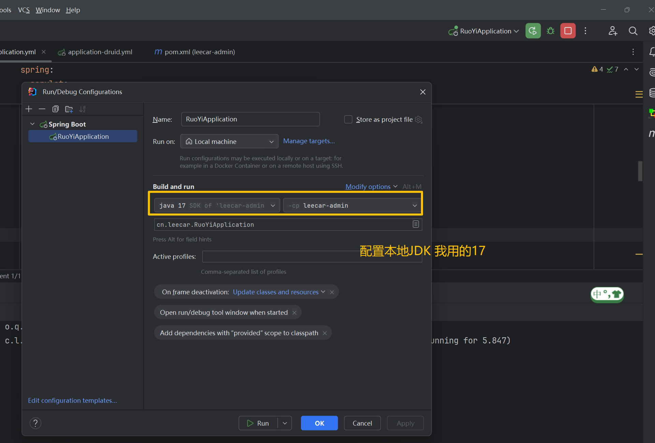Collapse the Spring Boot tree node
Screen dimensions: 655x443
point(32,124)
